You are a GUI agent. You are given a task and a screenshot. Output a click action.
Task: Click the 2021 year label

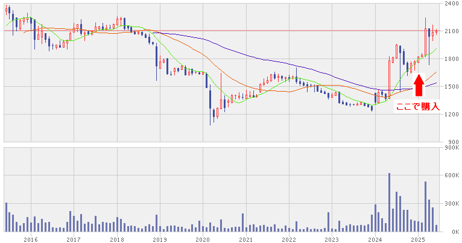point(246,240)
